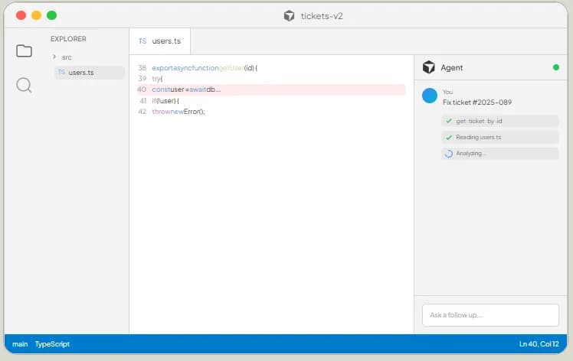The width and height of the screenshot is (573, 361).
Task: Click line number 42 in the gutter
Action: point(142,112)
